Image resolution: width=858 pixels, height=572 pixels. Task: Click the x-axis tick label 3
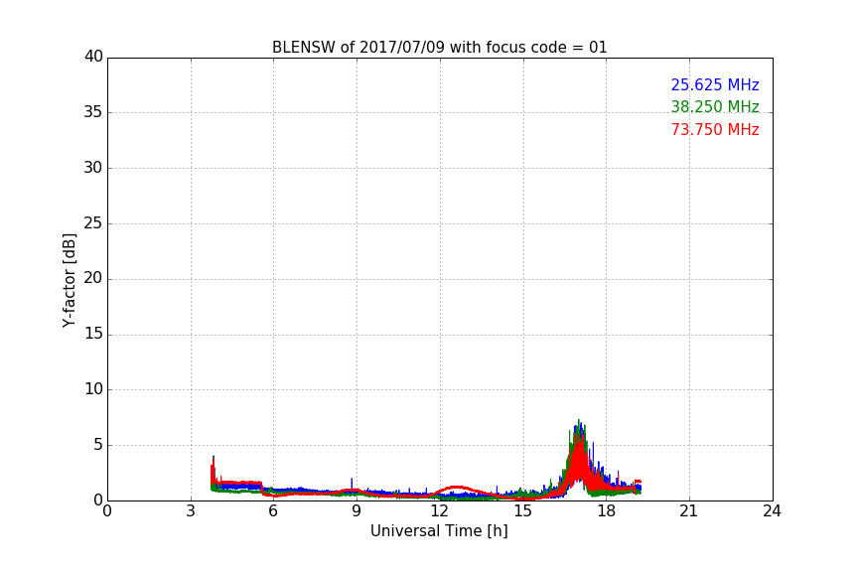point(191,511)
